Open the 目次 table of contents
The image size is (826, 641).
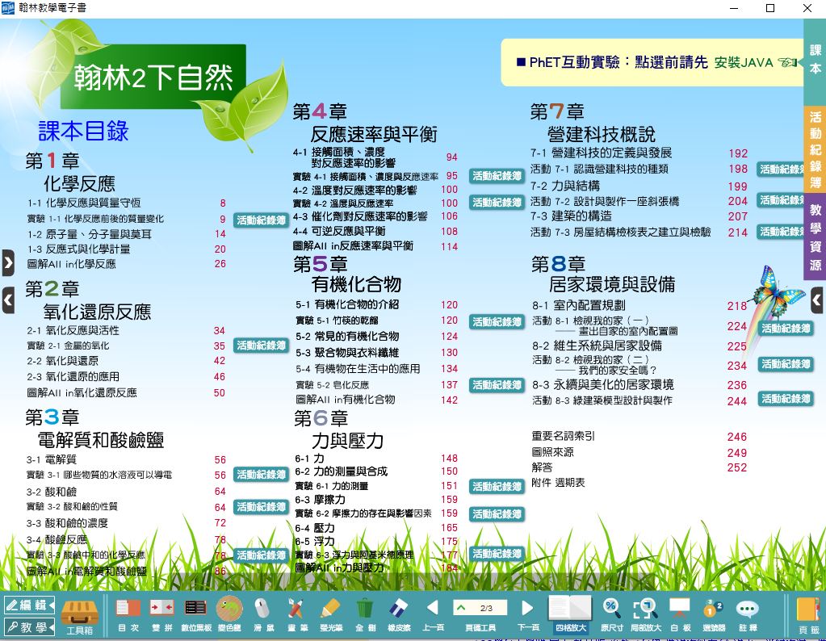128,614
